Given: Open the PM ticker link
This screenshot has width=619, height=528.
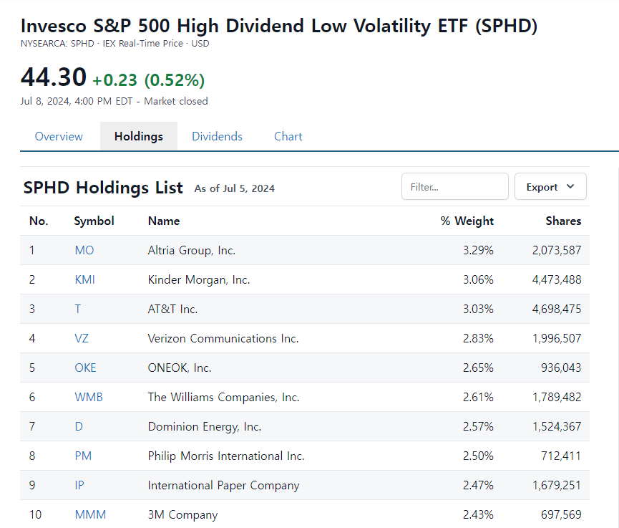Looking at the screenshot, I should 83,456.
